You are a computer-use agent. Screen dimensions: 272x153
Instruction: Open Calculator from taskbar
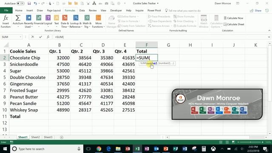tap(204, 149)
